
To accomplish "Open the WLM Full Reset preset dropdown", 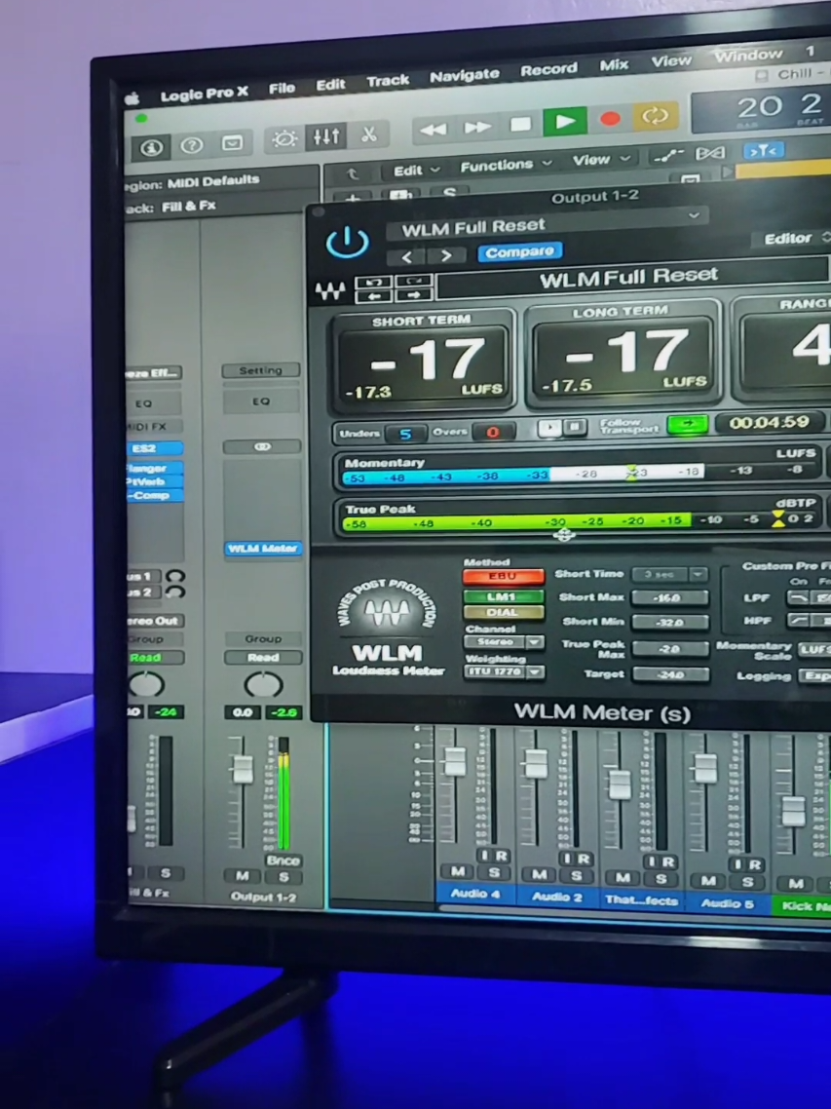I will click(x=546, y=223).
